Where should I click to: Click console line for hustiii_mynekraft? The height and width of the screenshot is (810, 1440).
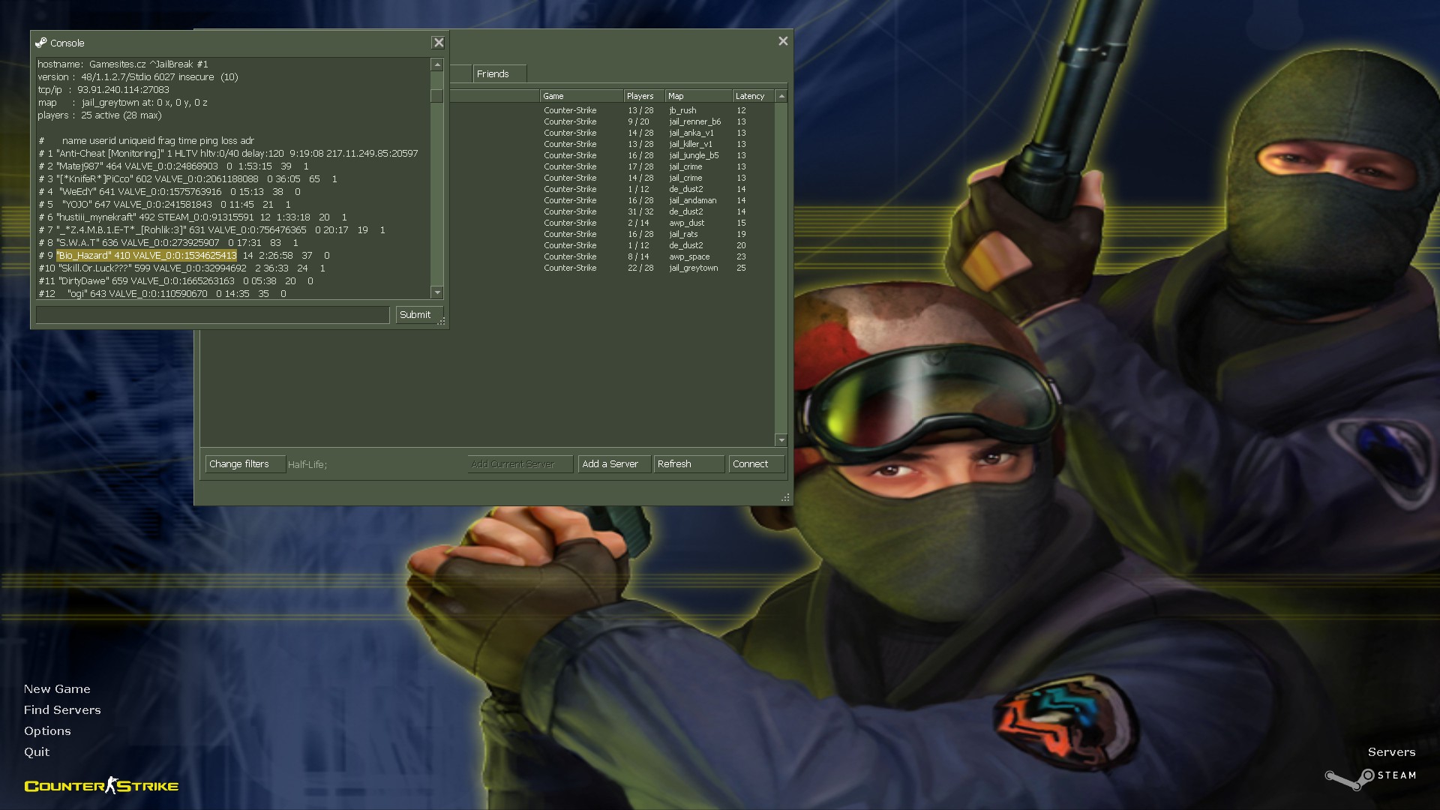coord(193,217)
